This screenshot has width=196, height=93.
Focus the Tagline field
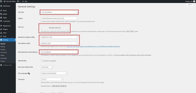[59, 18]
